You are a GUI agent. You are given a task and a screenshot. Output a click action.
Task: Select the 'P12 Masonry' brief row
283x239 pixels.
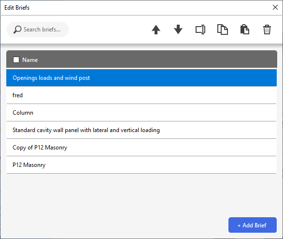tap(141, 165)
